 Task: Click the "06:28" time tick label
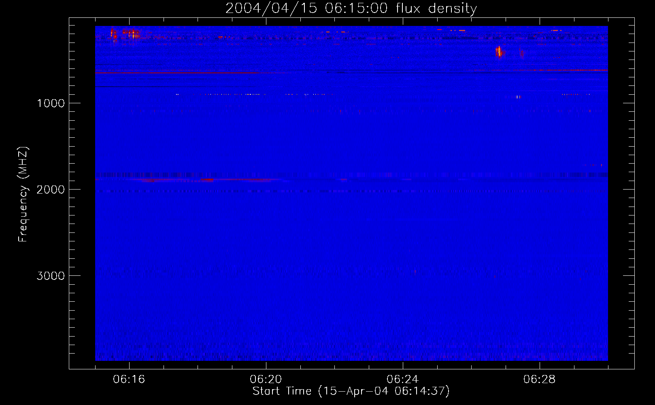click(x=540, y=379)
